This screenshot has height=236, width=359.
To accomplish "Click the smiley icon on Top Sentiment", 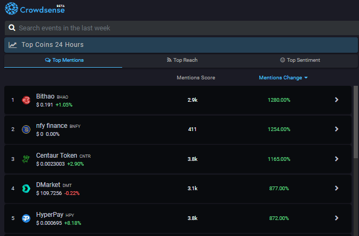I will [x=283, y=60].
